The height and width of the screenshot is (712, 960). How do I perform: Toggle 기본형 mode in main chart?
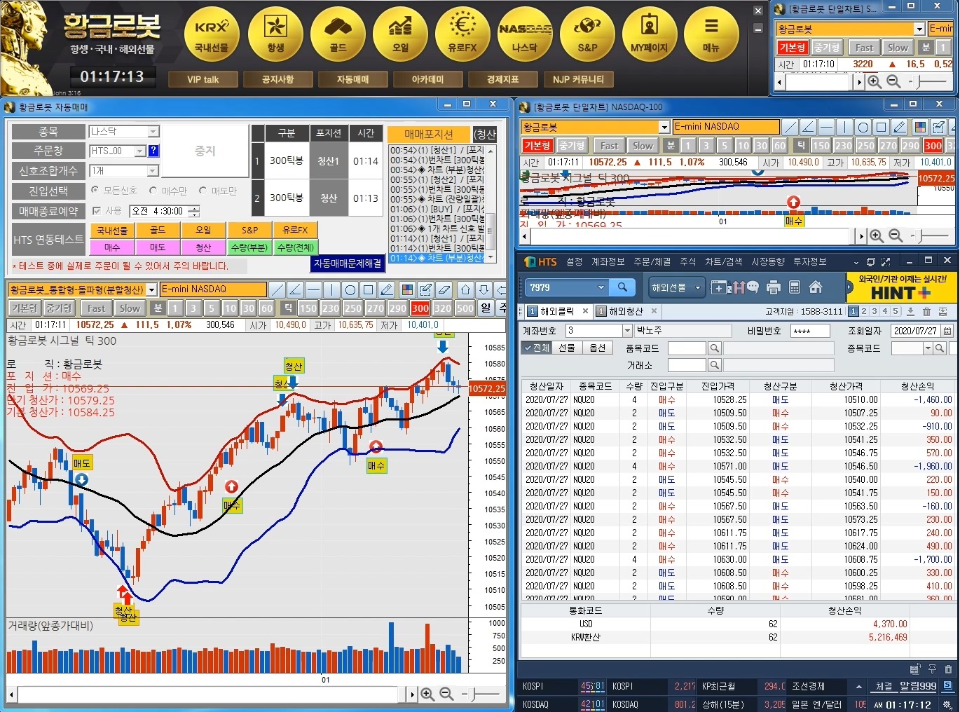[x=24, y=308]
